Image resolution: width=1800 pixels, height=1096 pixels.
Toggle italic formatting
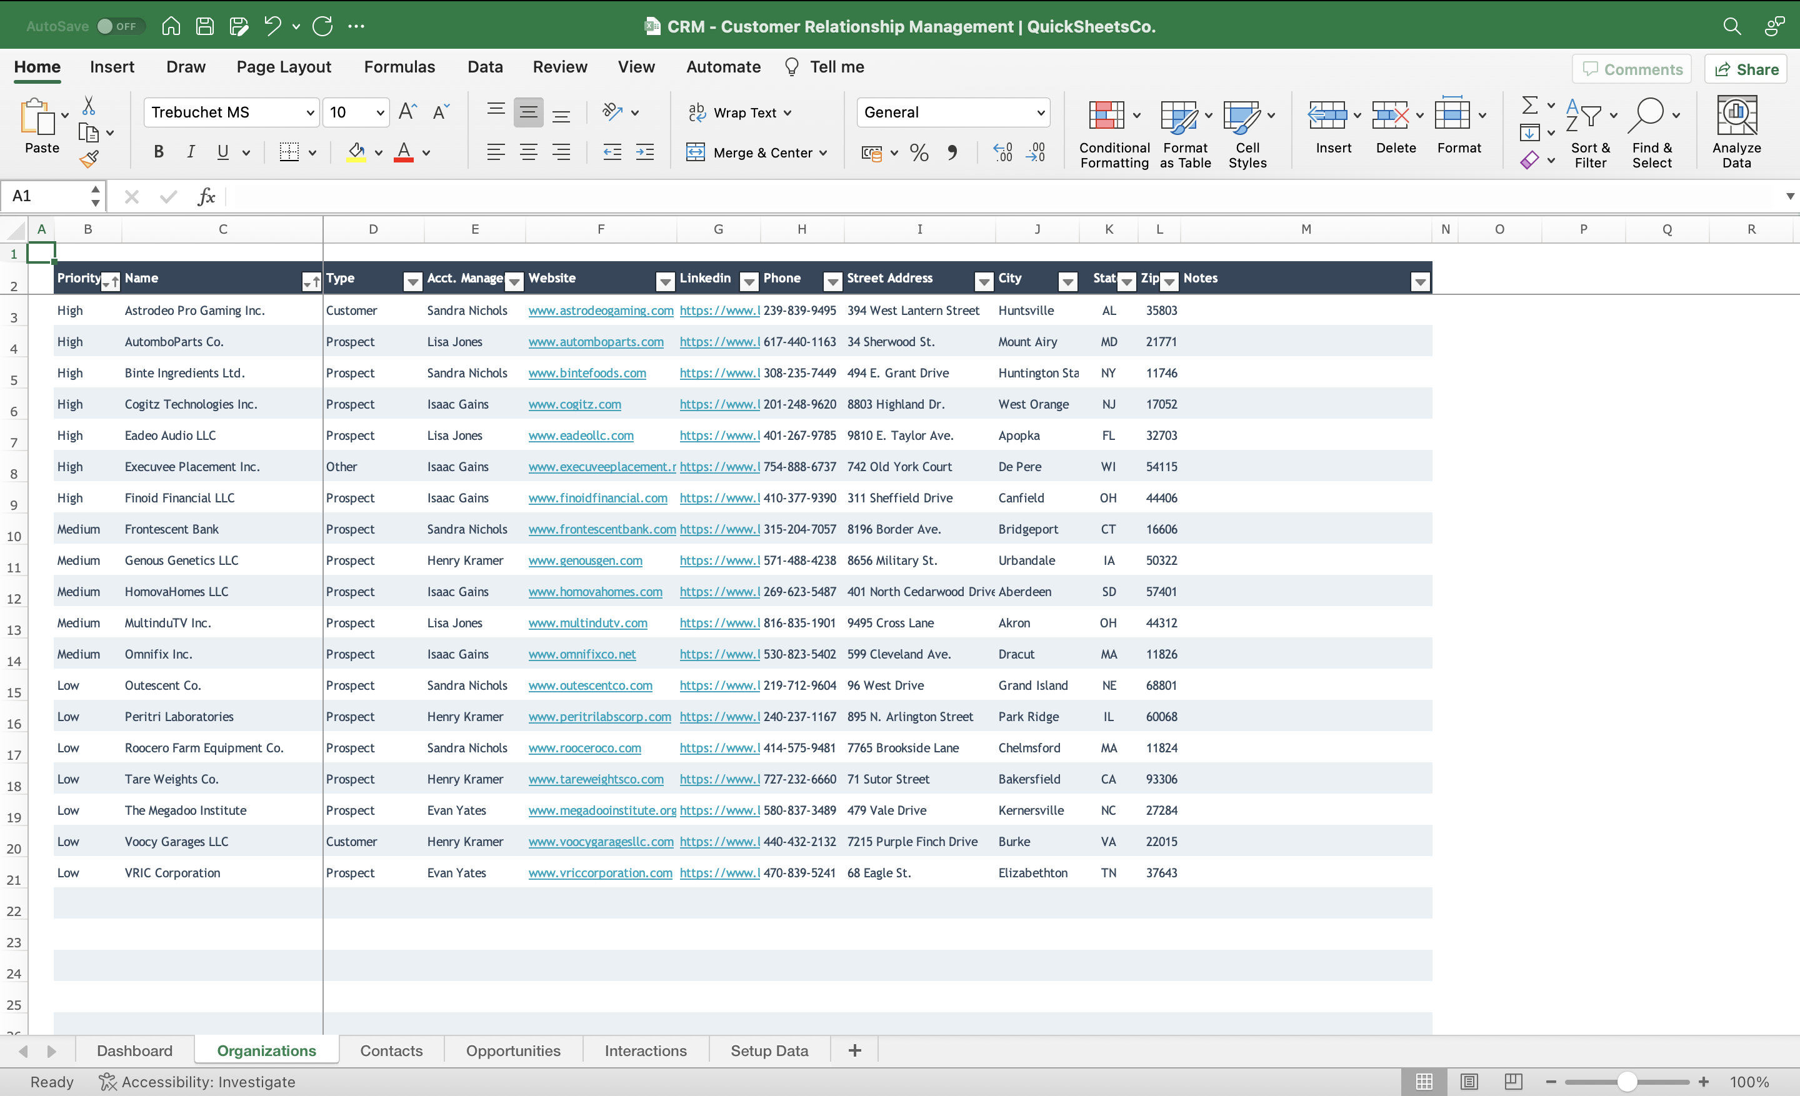point(191,152)
